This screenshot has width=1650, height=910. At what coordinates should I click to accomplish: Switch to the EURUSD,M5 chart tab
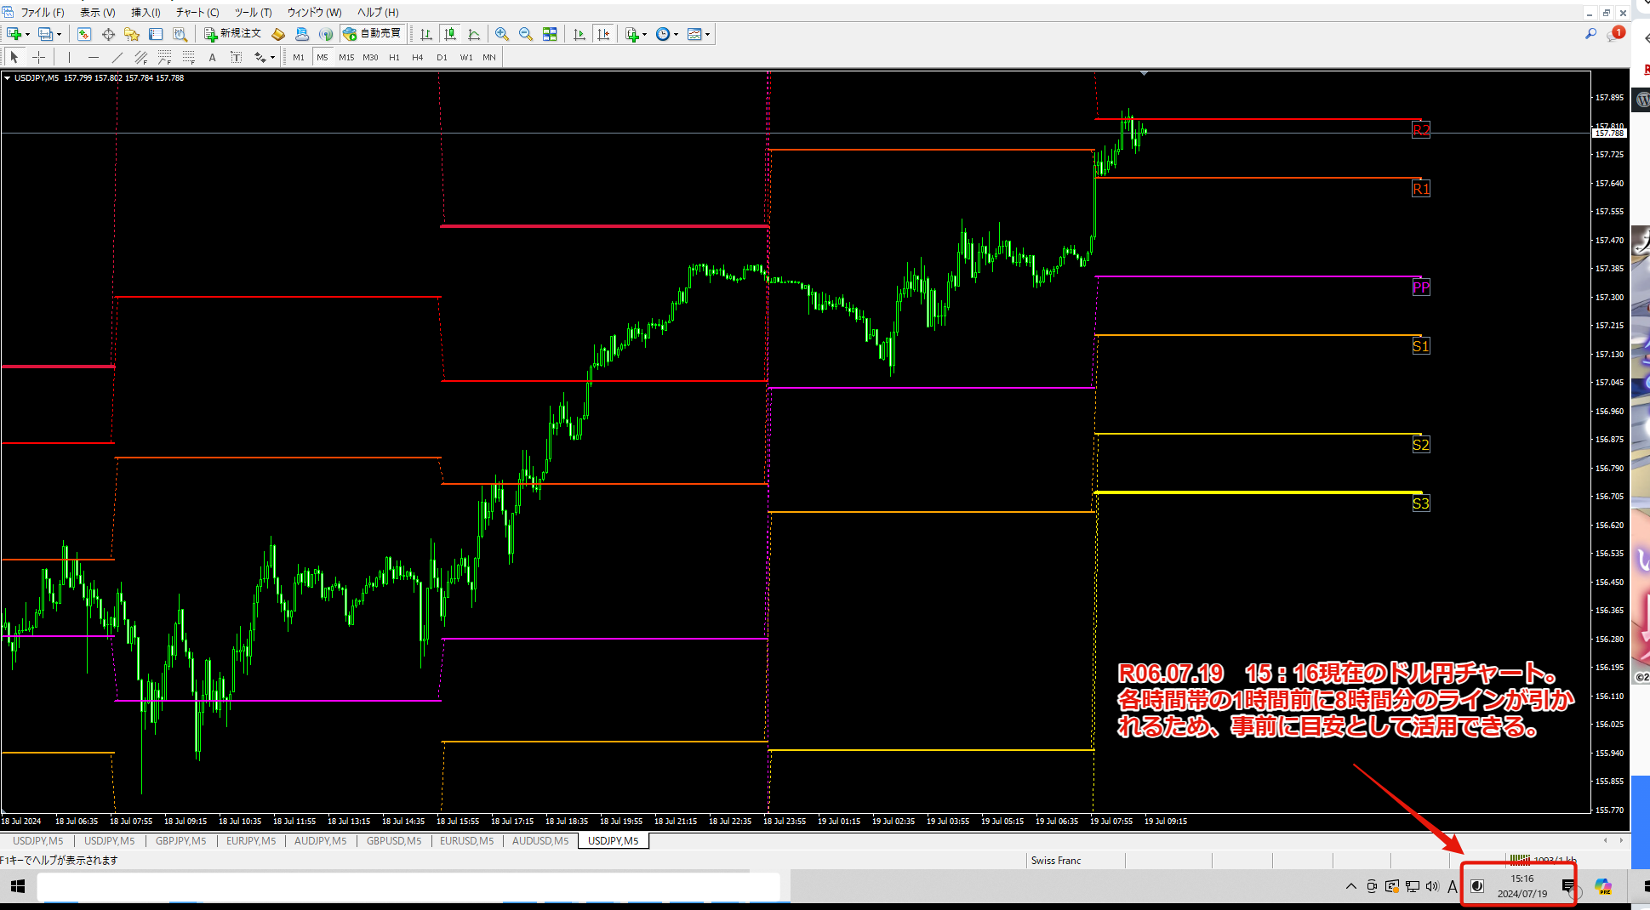pyautogui.click(x=466, y=841)
